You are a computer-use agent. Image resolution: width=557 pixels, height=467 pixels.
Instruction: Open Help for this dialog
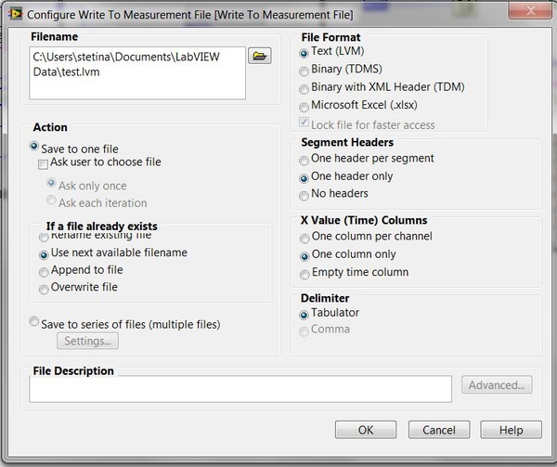coord(512,430)
